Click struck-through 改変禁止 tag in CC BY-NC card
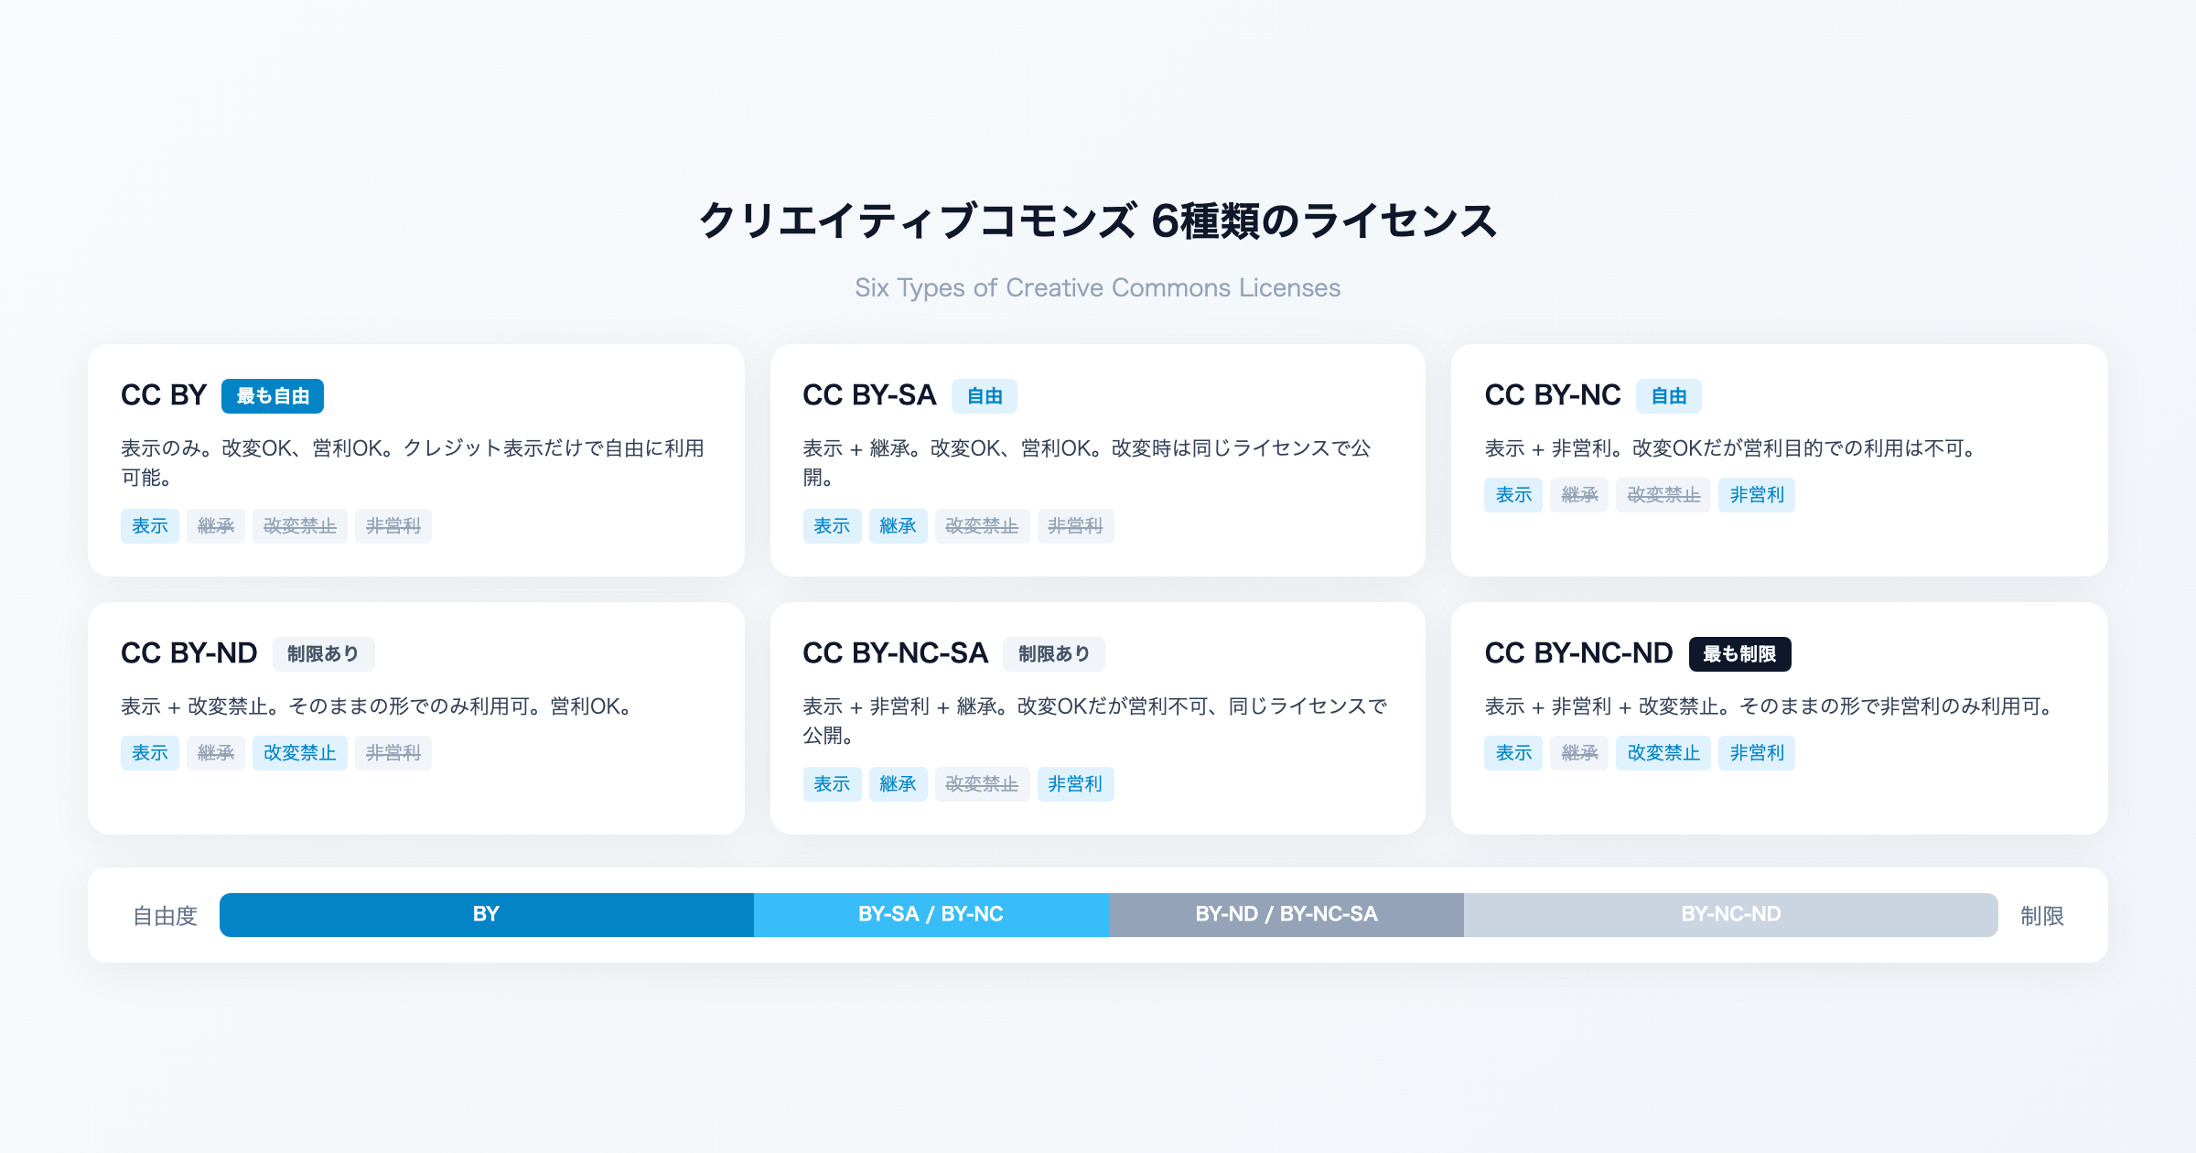Viewport: 2196px width, 1153px height. tap(1663, 495)
